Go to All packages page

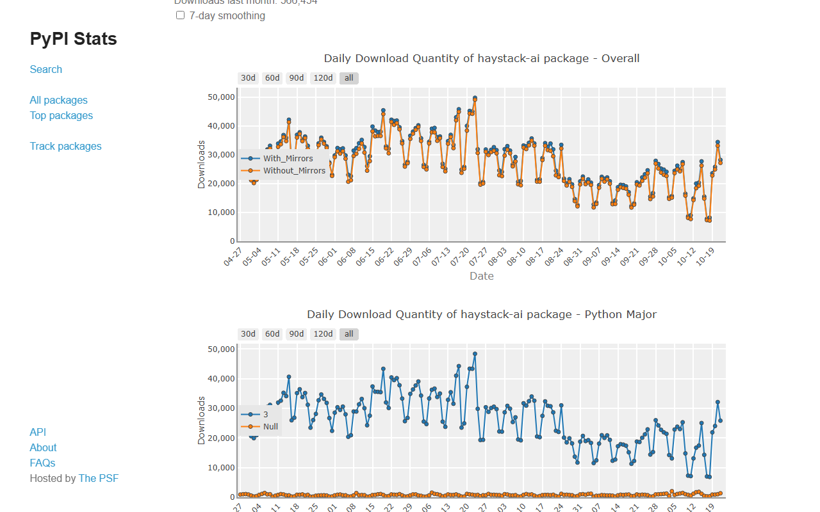click(x=59, y=100)
